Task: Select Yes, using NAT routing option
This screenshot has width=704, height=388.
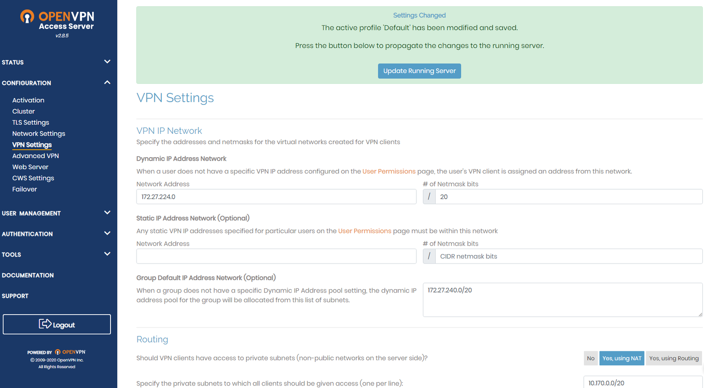Action: (622, 358)
